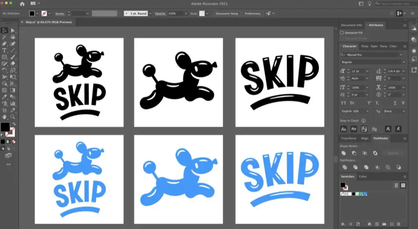
Task: Select the Rectangle tool
Action: pos(4,57)
